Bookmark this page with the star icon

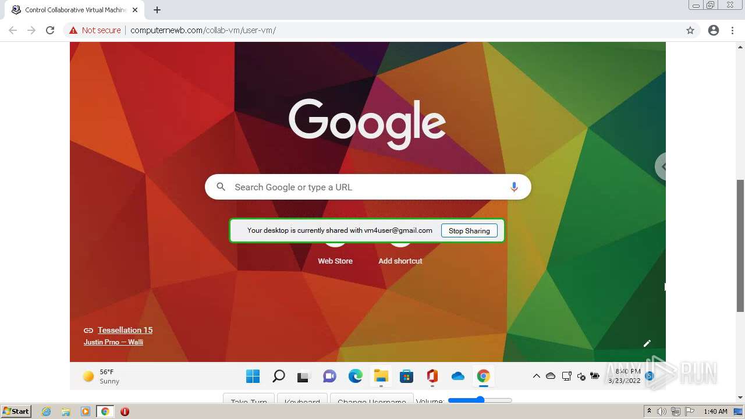click(x=690, y=30)
